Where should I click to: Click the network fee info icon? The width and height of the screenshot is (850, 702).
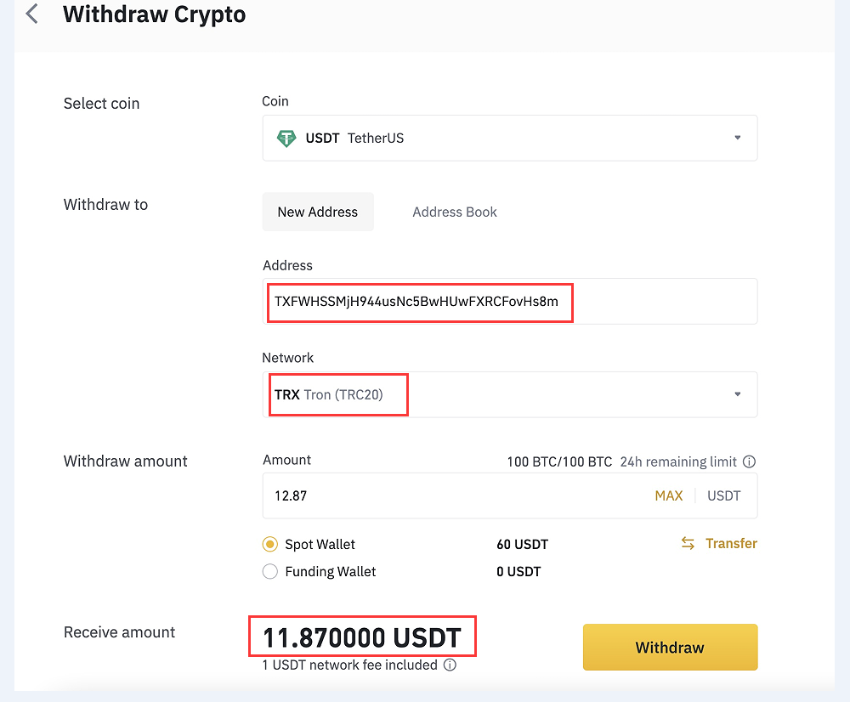click(450, 665)
